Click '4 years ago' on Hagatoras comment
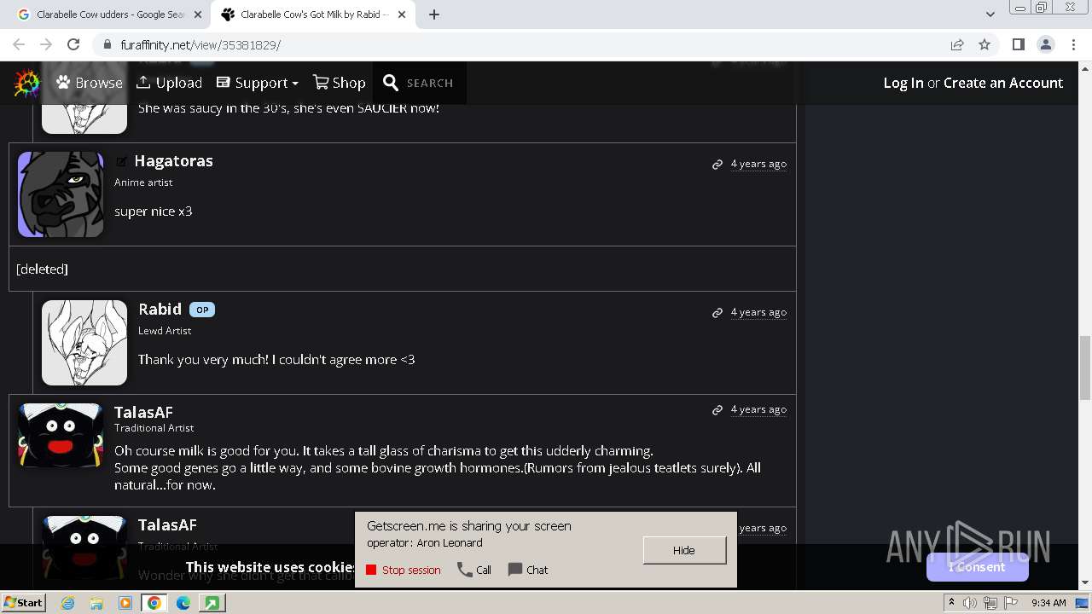Viewport: 1092px width, 614px height. (758, 164)
